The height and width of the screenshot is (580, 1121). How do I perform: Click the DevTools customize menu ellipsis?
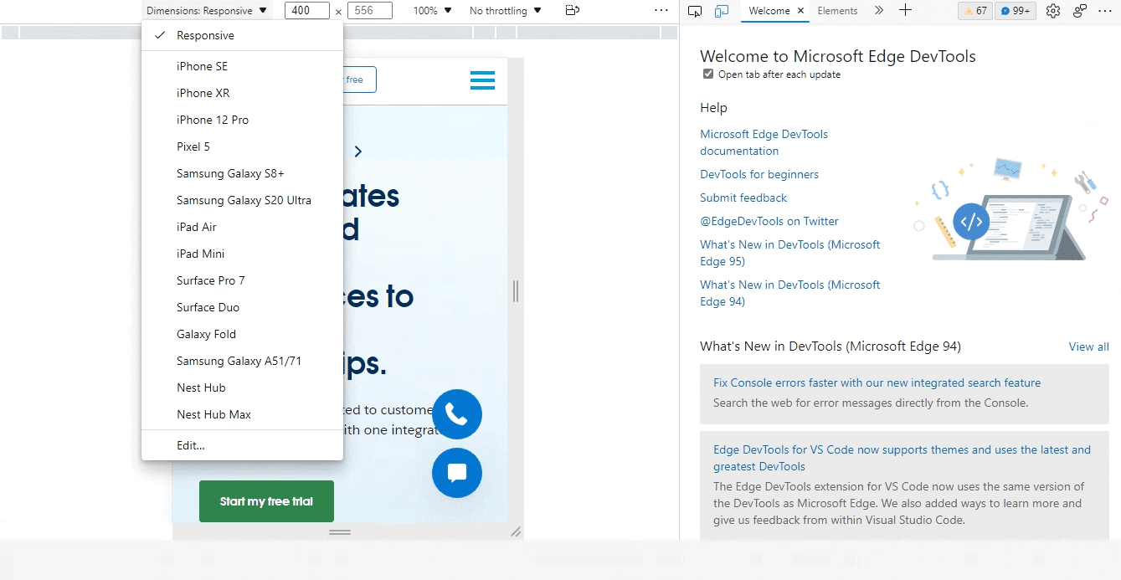pyautogui.click(x=1106, y=11)
